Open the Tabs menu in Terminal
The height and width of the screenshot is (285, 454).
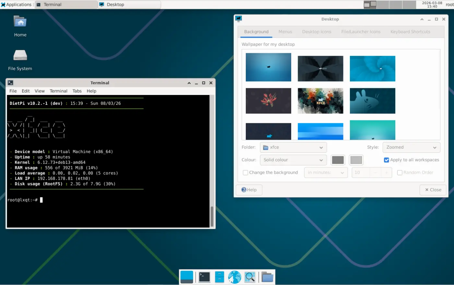[77, 91]
